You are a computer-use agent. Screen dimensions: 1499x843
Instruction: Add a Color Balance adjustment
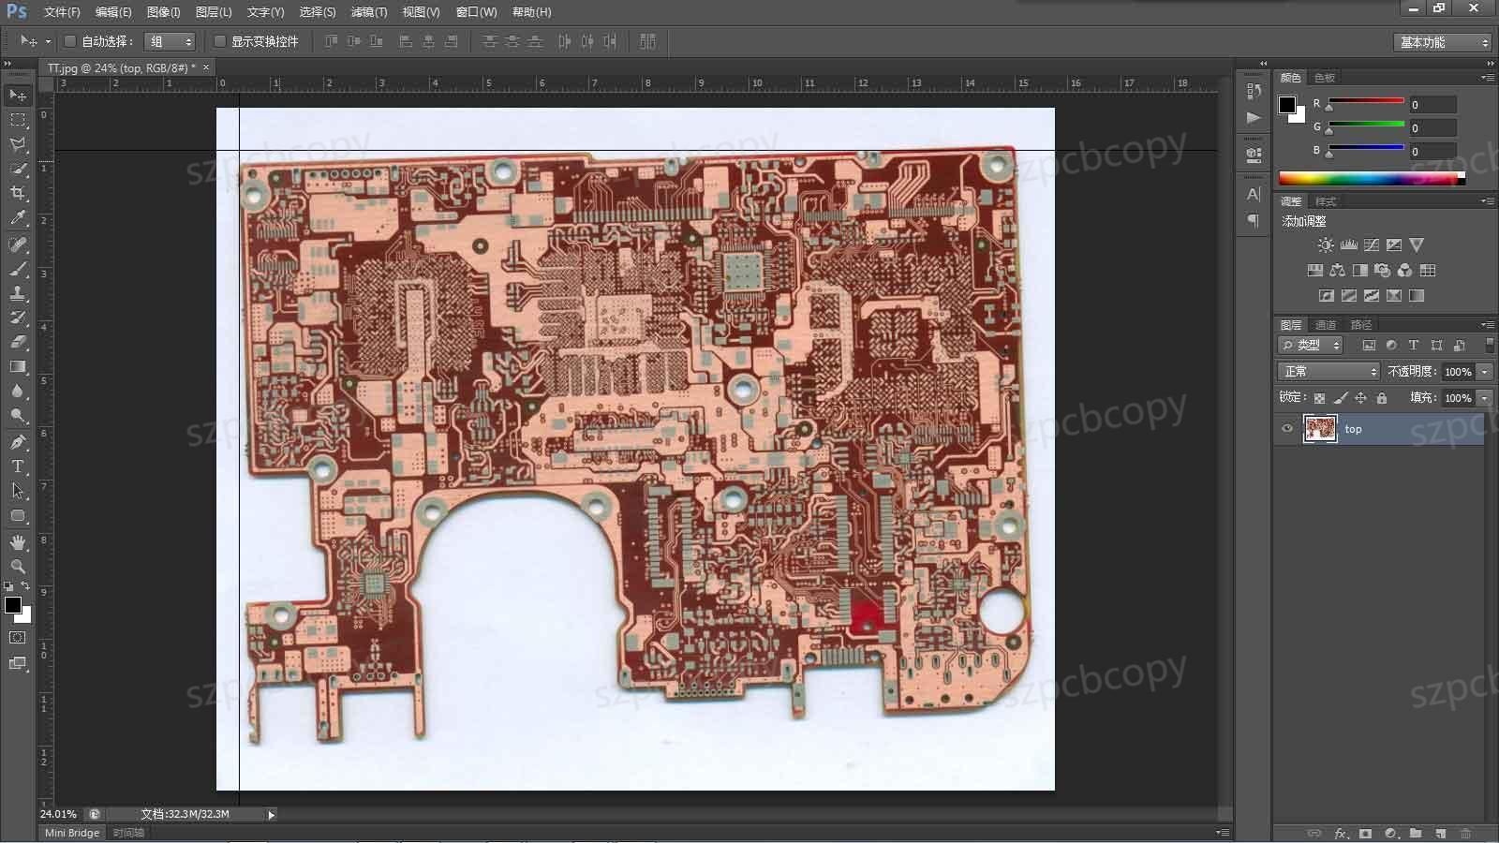pos(1337,271)
